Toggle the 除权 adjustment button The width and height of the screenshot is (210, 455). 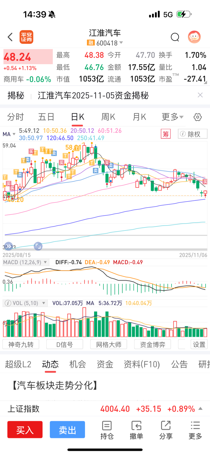[x=192, y=134]
